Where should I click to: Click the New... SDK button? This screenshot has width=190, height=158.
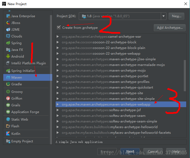pos(177,16)
